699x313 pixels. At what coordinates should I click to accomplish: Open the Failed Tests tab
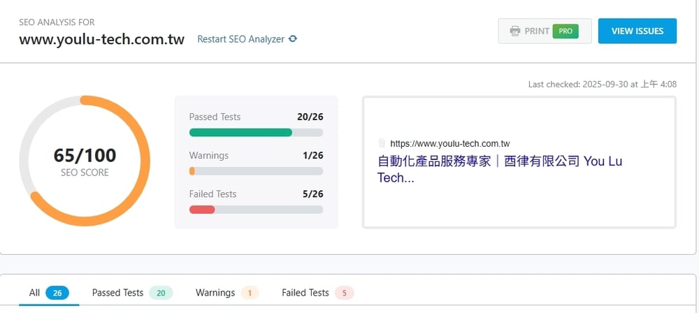click(x=305, y=293)
